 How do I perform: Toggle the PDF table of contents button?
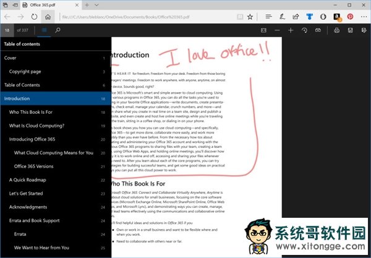[44, 30]
